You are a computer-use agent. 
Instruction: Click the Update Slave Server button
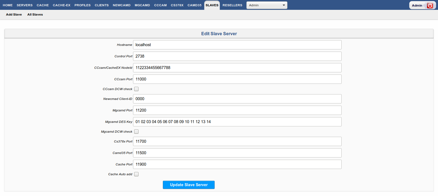(189, 185)
